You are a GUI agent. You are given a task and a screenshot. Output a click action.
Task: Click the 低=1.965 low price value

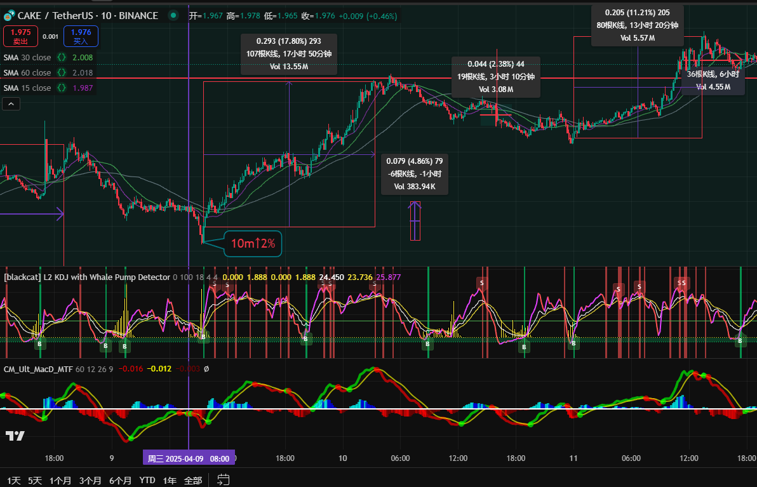(281, 16)
